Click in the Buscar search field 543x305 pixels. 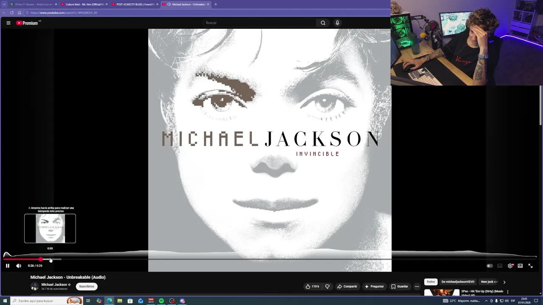(260, 23)
